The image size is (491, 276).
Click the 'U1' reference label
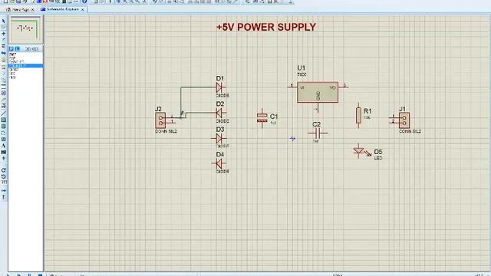coord(301,68)
